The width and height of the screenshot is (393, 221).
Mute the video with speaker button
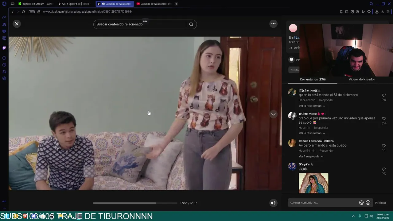click(x=273, y=203)
